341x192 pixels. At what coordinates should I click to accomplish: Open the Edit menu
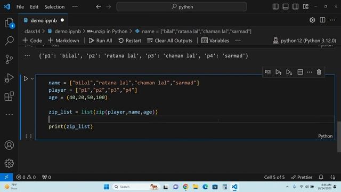coord(34,7)
